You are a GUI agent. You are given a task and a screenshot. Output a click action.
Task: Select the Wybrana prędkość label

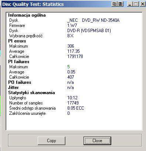(x=26, y=36)
